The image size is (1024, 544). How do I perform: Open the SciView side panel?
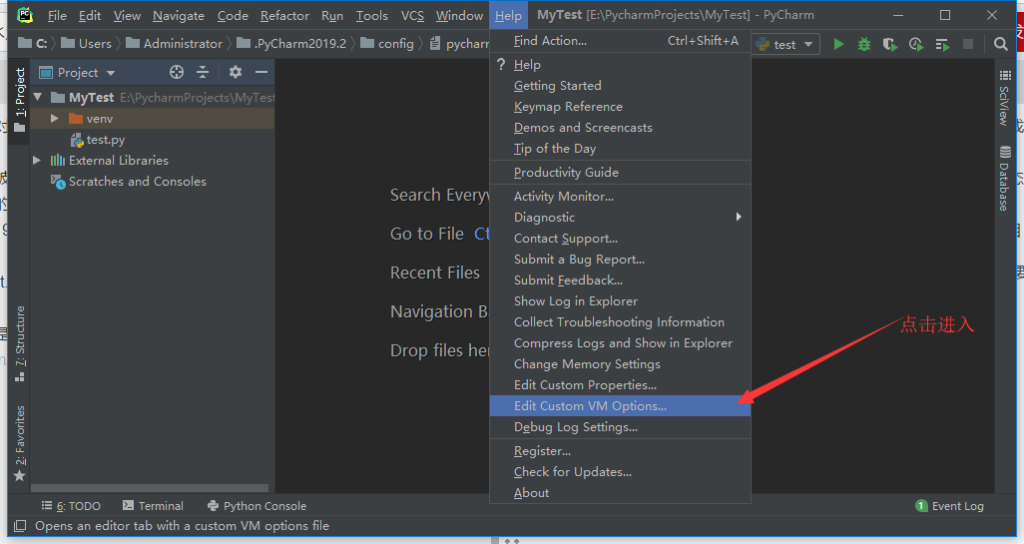(1004, 98)
